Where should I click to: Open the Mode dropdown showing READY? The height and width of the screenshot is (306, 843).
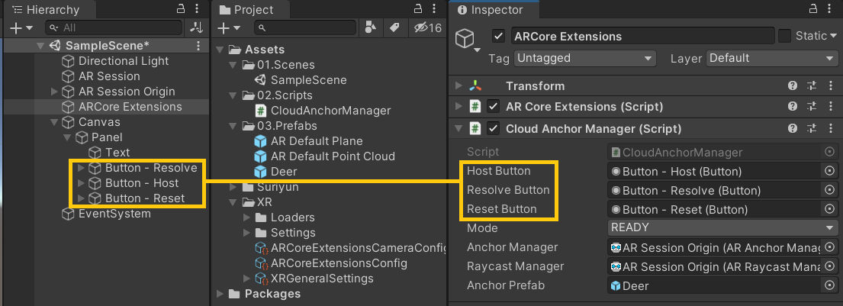(722, 228)
